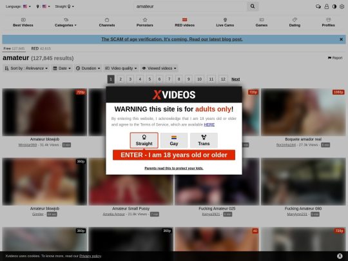348x261 pixels.
Task: Click the Channels icon in navigation
Action: [107, 20]
